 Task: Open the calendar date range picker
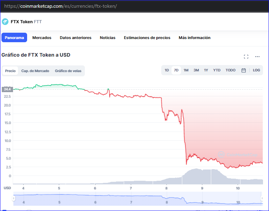[243, 70]
